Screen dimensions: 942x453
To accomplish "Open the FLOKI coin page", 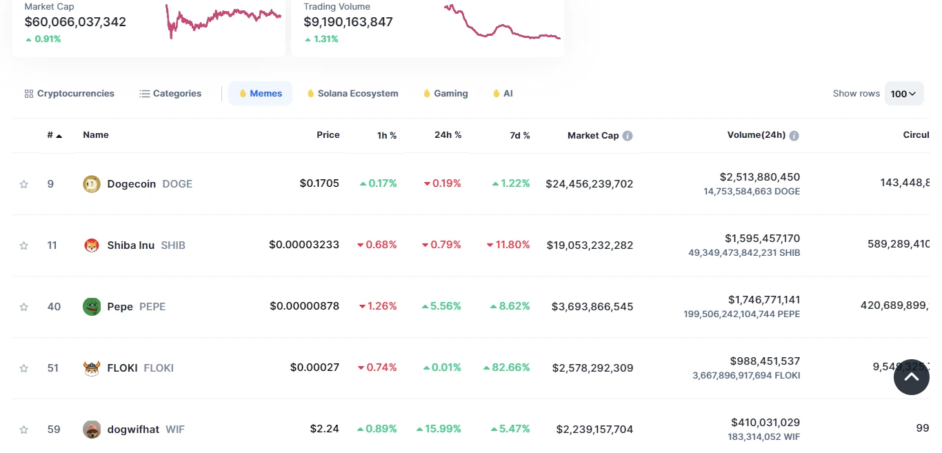I will [141, 368].
